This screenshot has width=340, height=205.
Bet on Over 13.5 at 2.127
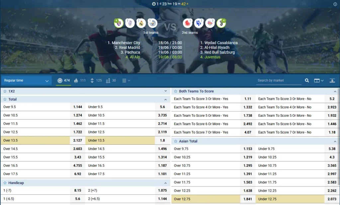(x=78, y=140)
